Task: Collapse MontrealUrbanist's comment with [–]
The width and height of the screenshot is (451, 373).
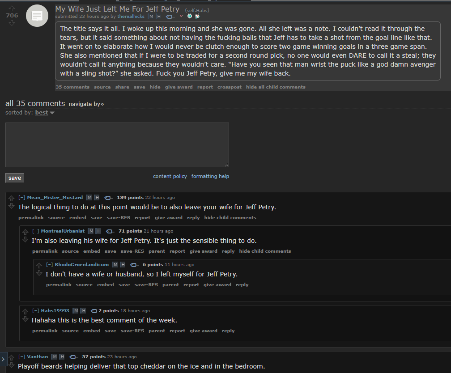Action: click(x=36, y=231)
